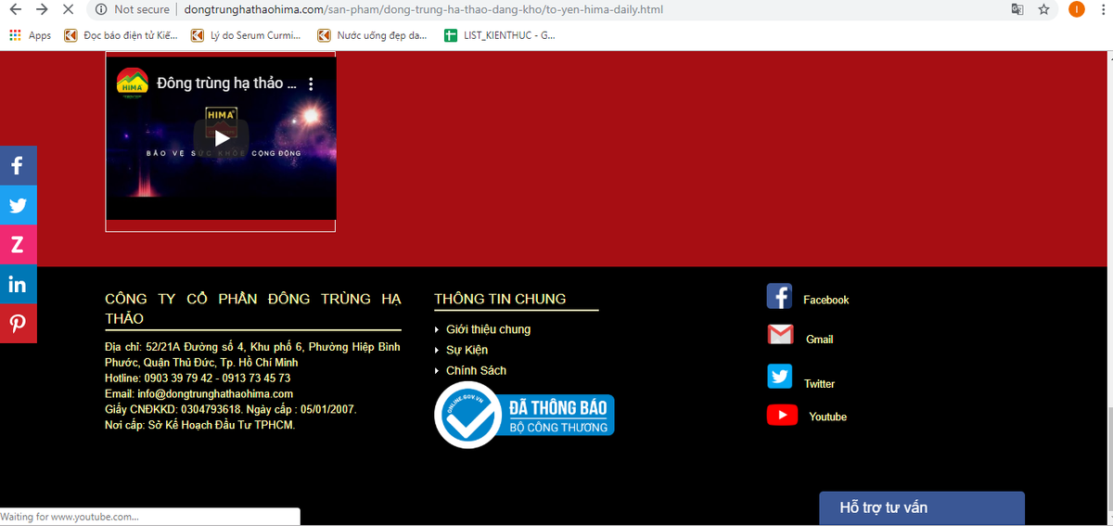Click the 'CÔNG TY CỔ PHẦN ĐÔNG TRÙNG HẠ THẢO' heading

click(252, 309)
